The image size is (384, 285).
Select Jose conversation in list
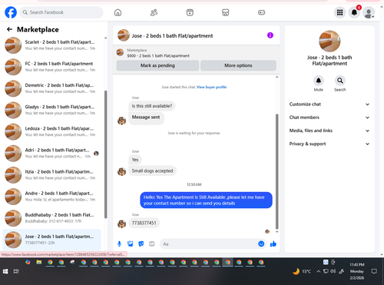tap(51, 240)
